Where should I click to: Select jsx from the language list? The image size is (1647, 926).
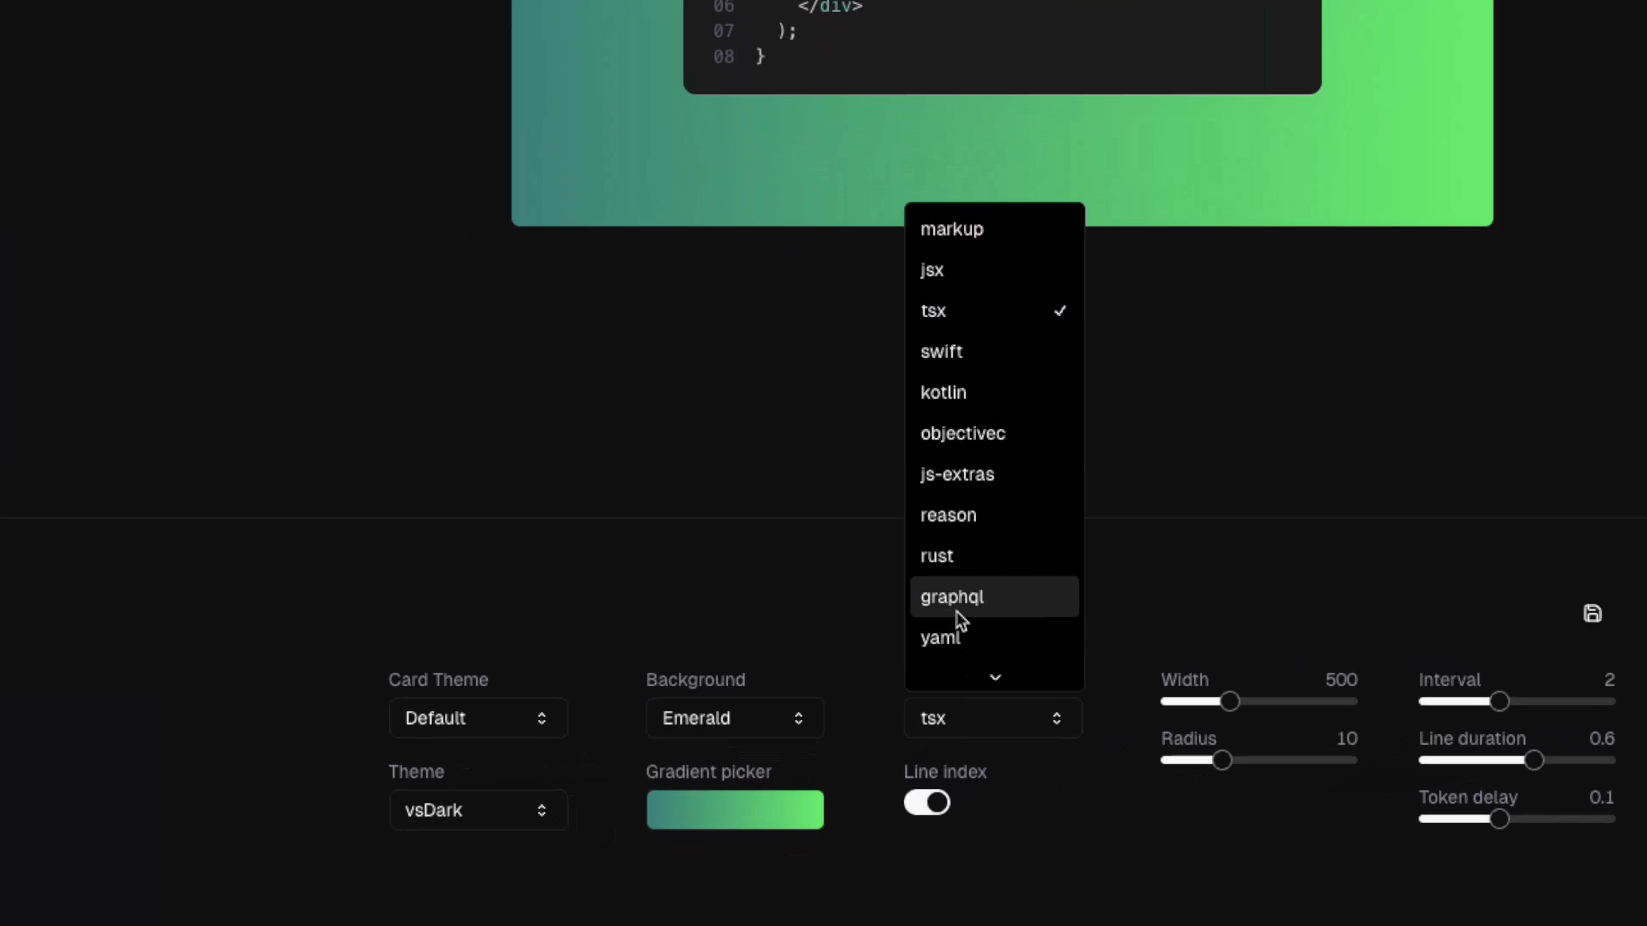coord(994,270)
